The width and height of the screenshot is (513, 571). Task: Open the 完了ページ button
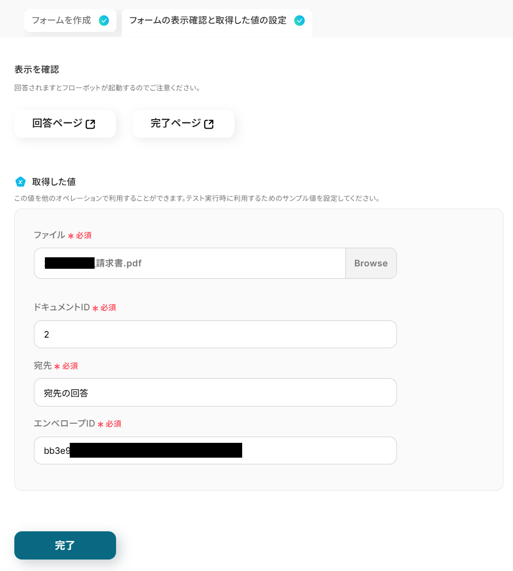coord(183,124)
